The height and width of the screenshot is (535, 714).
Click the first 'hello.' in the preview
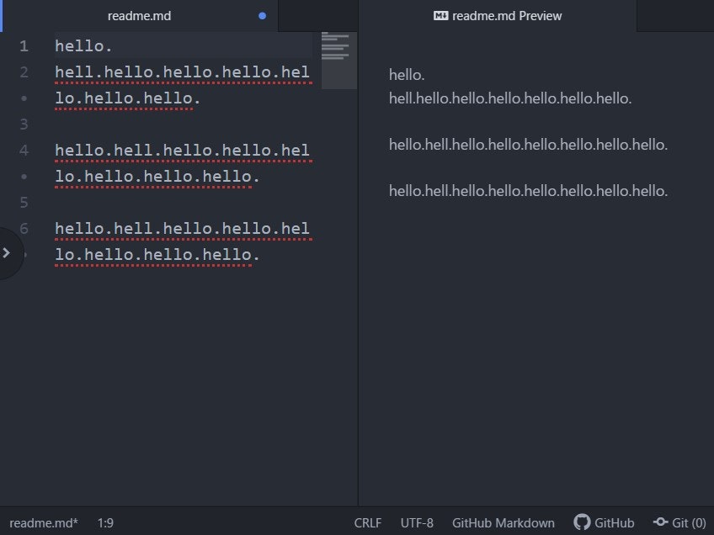(x=407, y=75)
